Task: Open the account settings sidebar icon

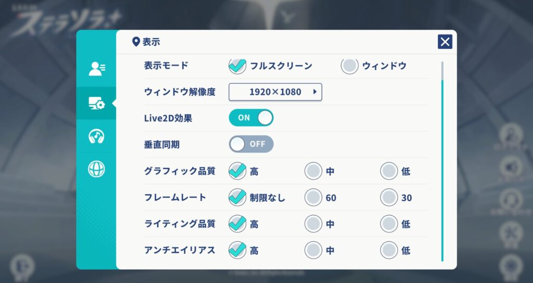Action: click(x=96, y=69)
